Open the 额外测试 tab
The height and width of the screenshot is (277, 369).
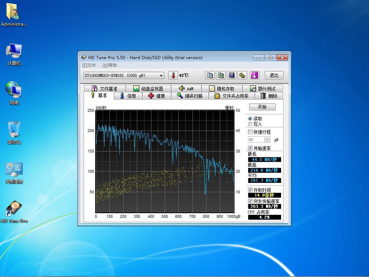263,89
